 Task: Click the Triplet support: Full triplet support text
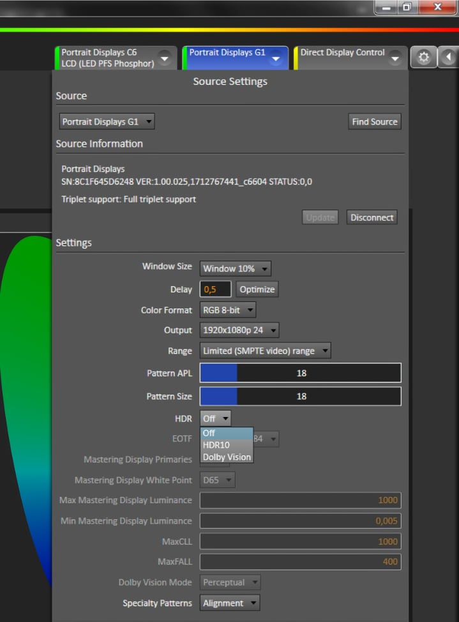pyautogui.click(x=128, y=199)
